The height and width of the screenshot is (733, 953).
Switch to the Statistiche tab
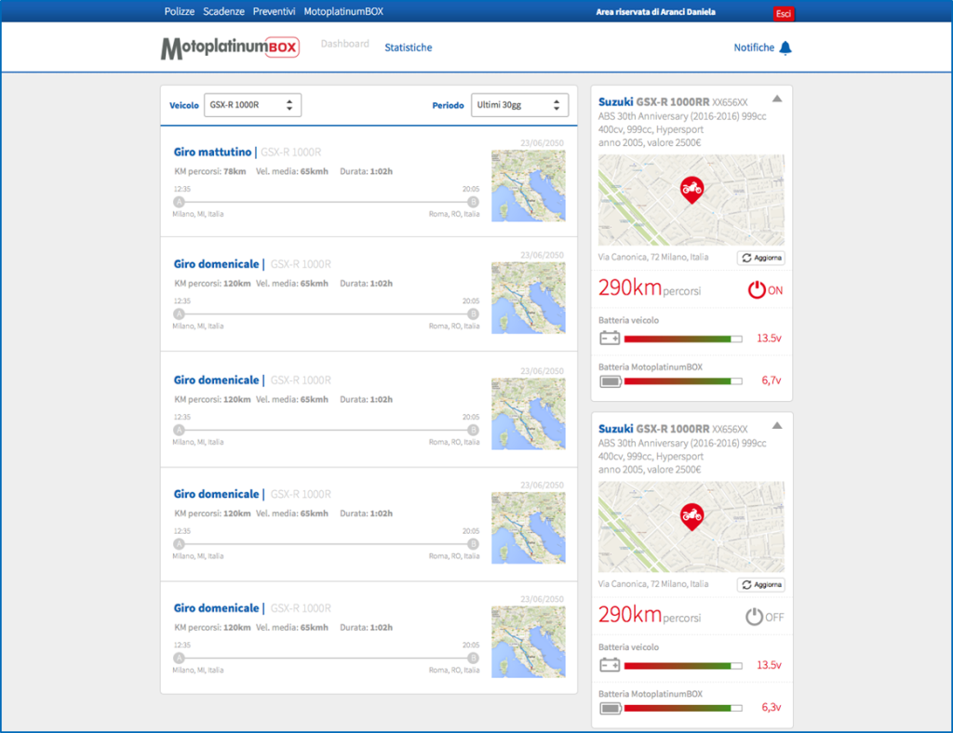409,47
